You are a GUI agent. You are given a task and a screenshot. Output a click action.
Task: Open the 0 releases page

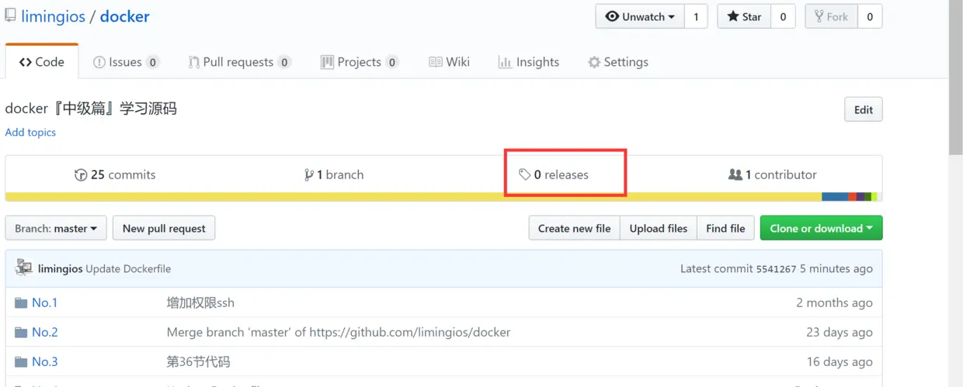(554, 174)
